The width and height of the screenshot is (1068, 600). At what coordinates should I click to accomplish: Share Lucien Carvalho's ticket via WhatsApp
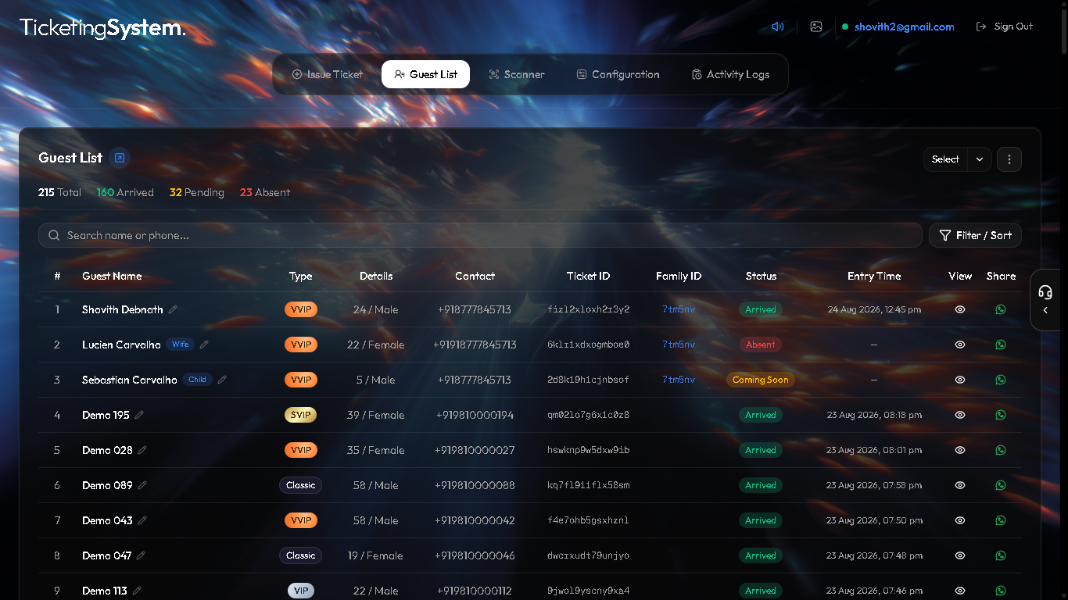pyautogui.click(x=1001, y=345)
